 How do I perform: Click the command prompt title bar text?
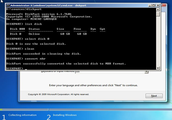point(48,6)
